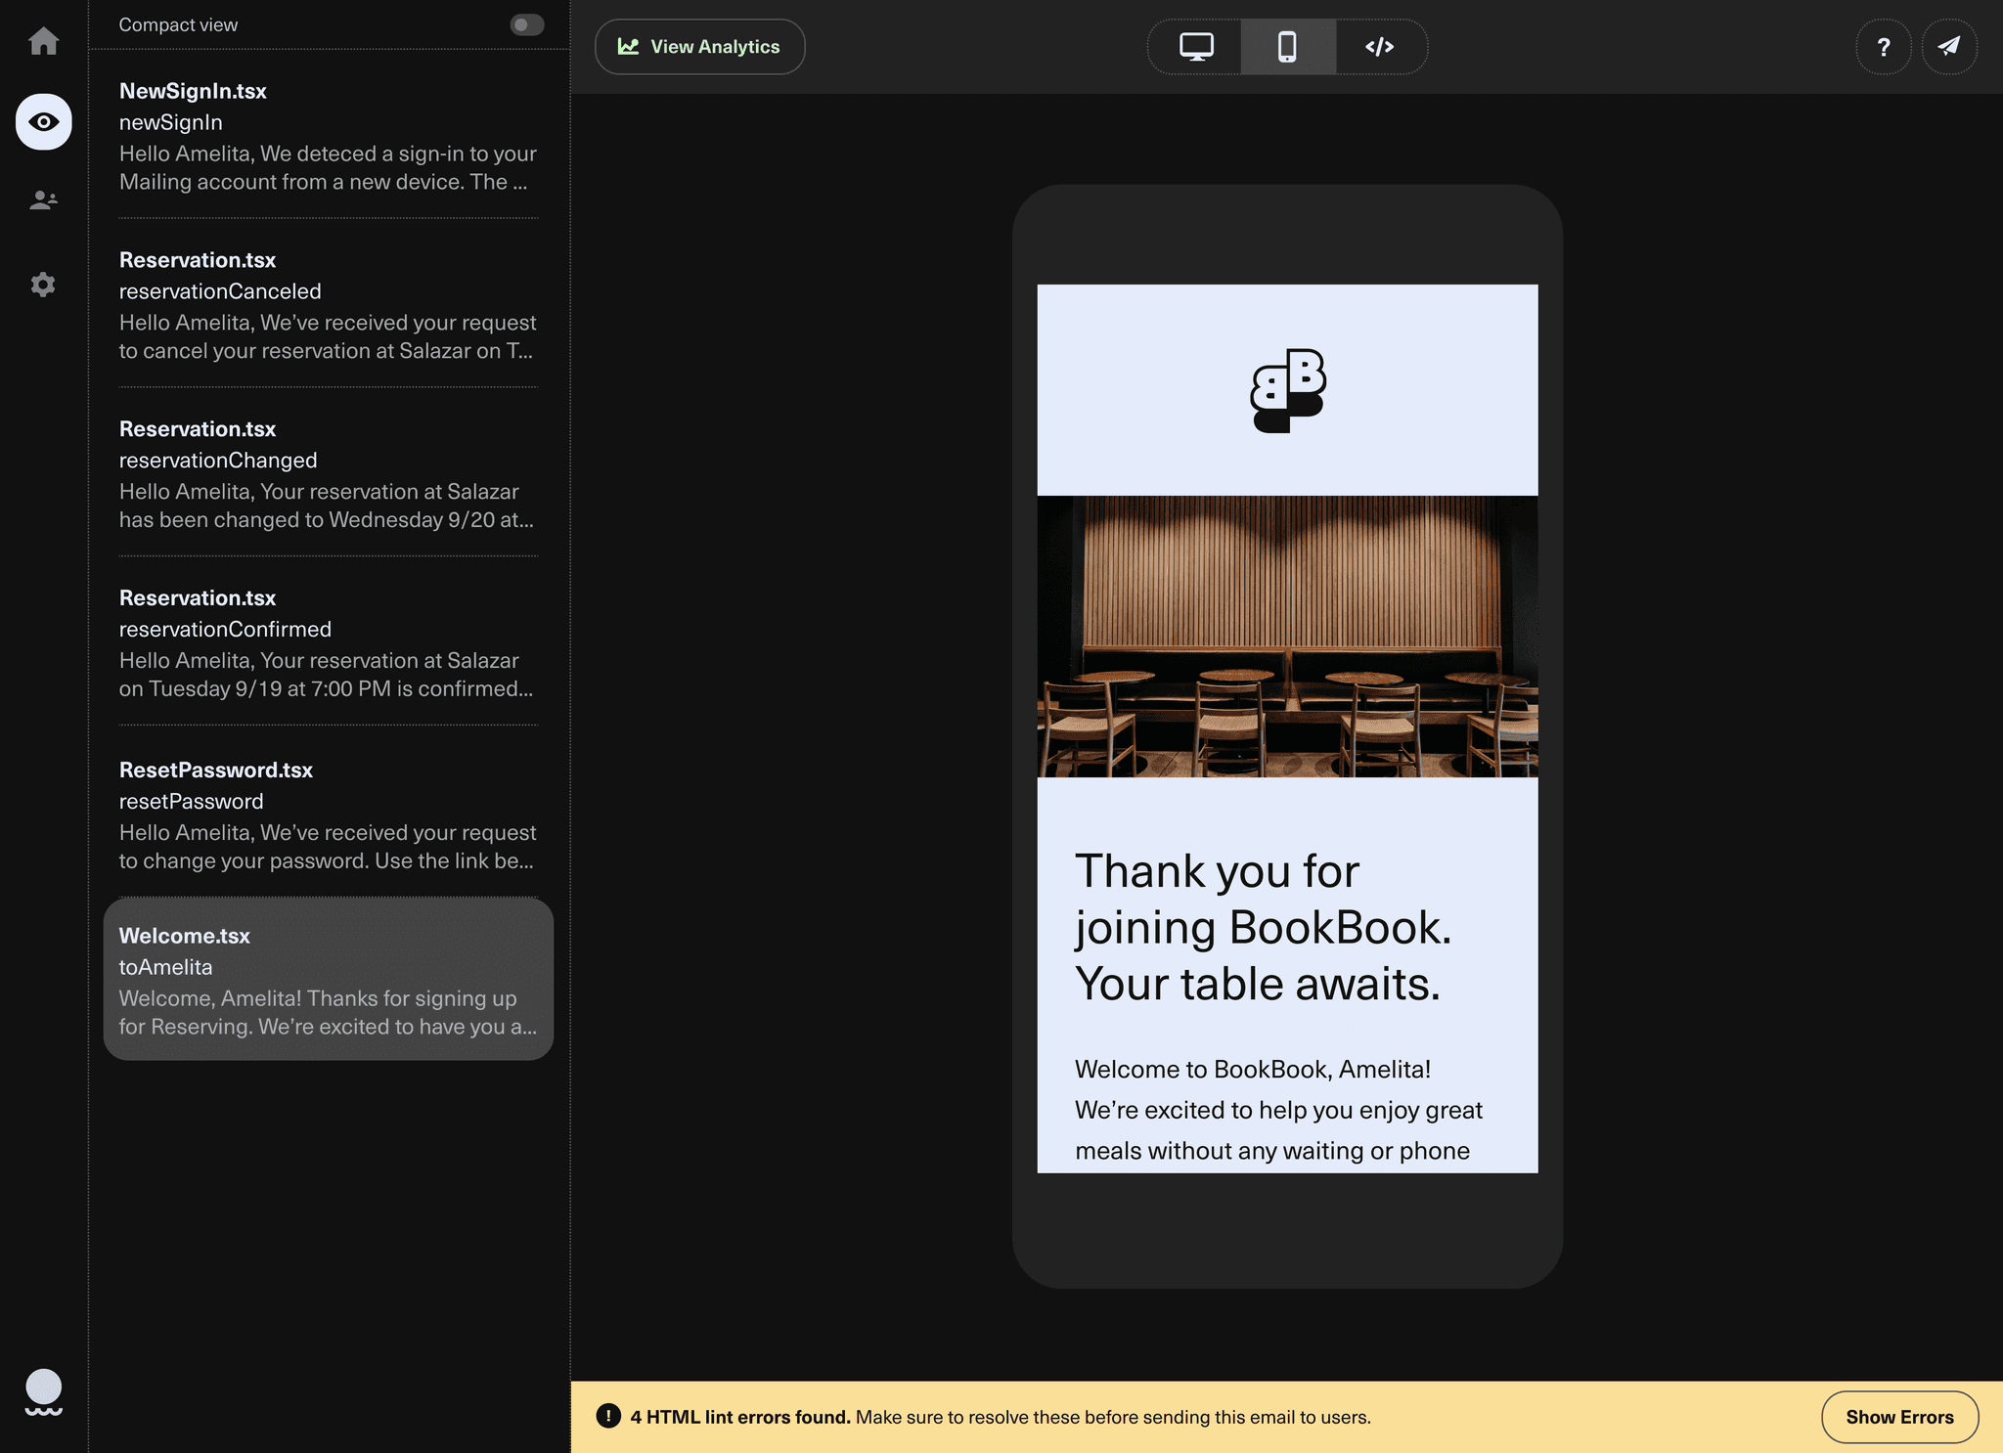Viewport: 2003px width, 1453px height.
Task: Toggle the Compact view switch
Action: tap(526, 24)
